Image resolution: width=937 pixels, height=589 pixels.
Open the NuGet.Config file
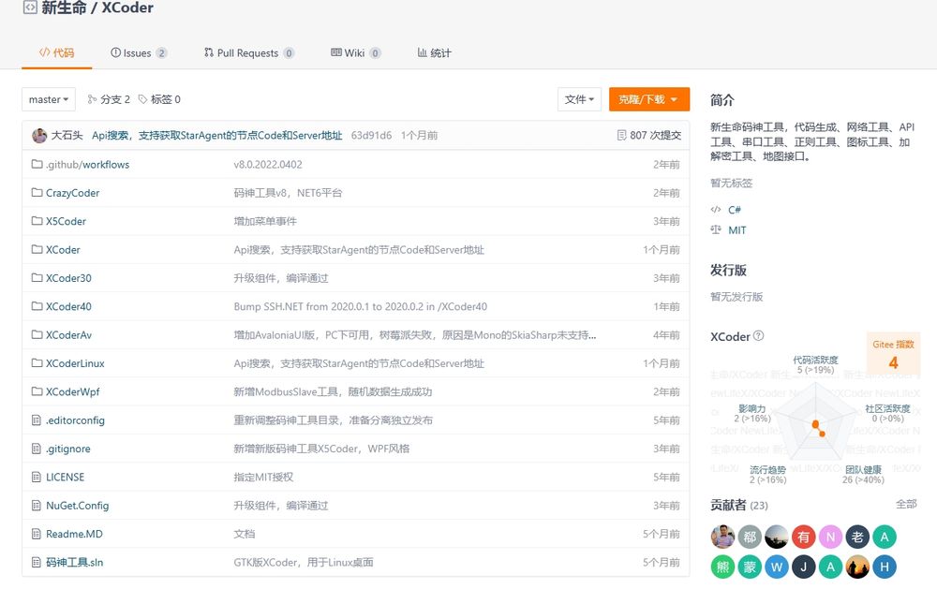[x=77, y=506]
